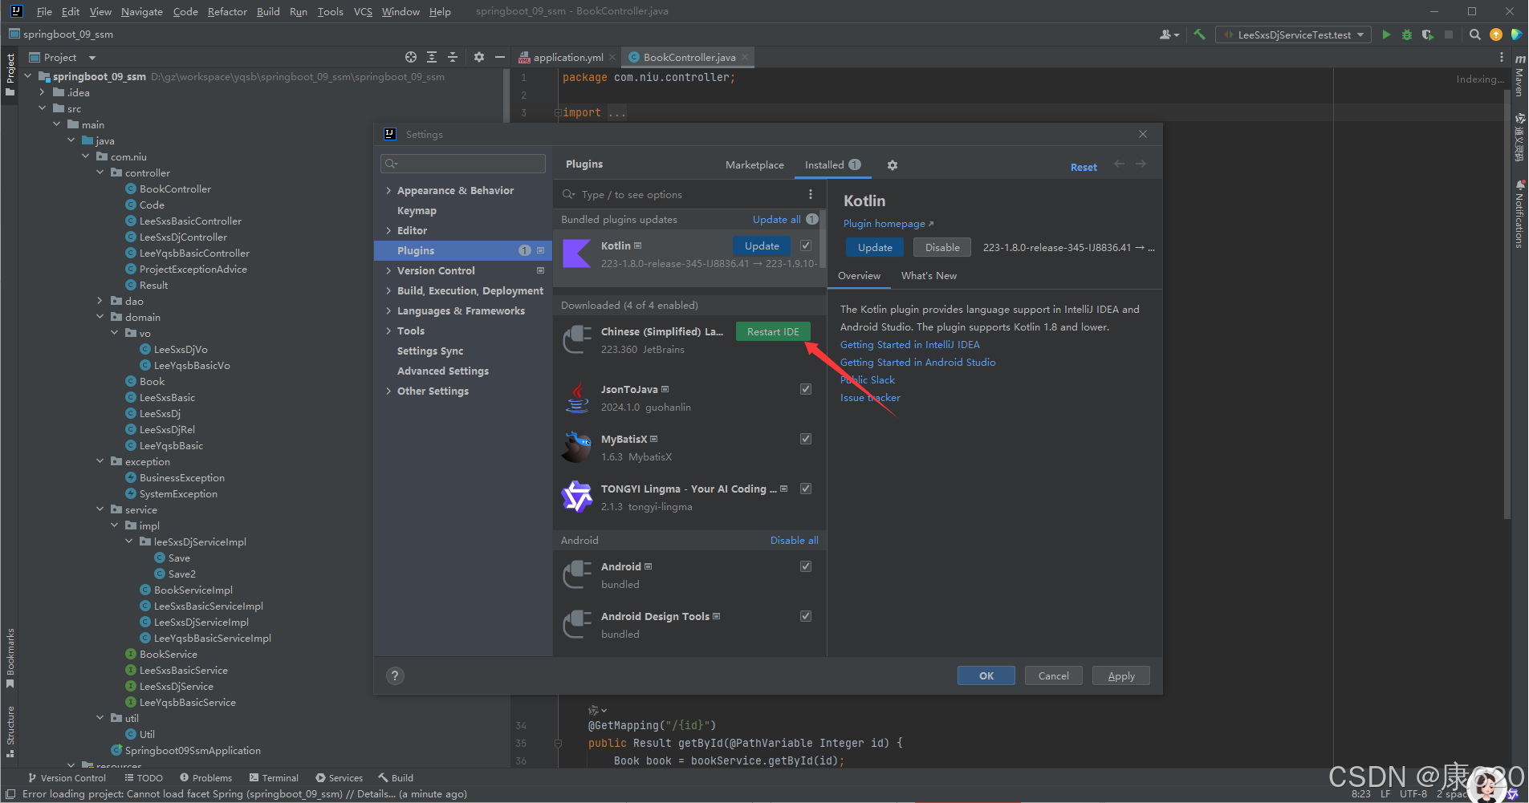Expand the dao folder in project tree

coord(100,301)
